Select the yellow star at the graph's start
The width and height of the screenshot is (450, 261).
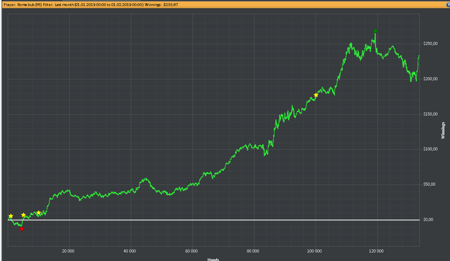click(11, 216)
